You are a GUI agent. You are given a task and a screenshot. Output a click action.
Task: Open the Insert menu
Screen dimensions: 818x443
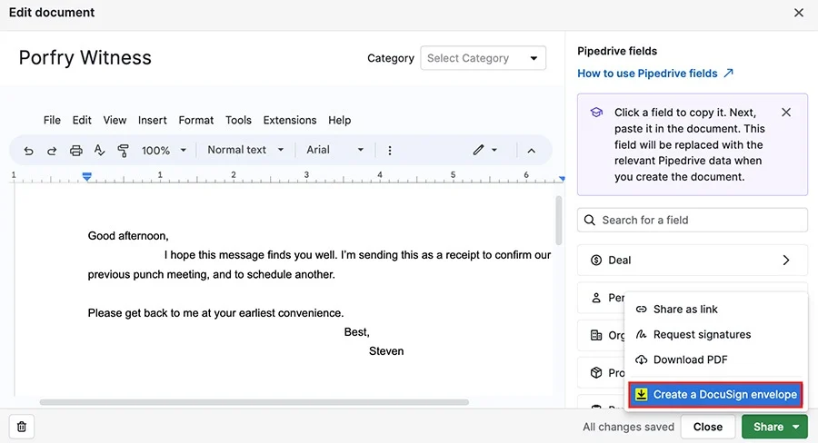click(153, 121)
